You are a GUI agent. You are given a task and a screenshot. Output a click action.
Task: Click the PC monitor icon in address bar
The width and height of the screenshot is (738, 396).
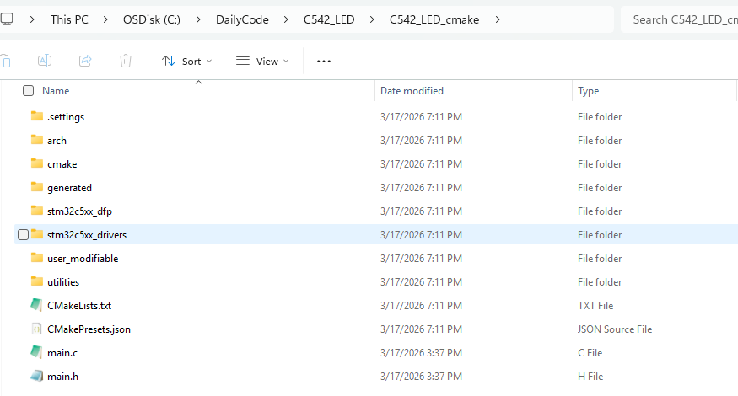[x=7, y=19]
